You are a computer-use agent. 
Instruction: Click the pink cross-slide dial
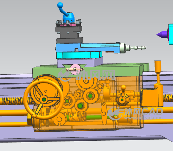coord(75,69)
